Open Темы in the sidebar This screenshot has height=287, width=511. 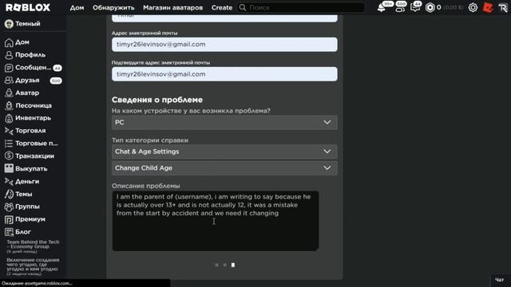point(18,194)
